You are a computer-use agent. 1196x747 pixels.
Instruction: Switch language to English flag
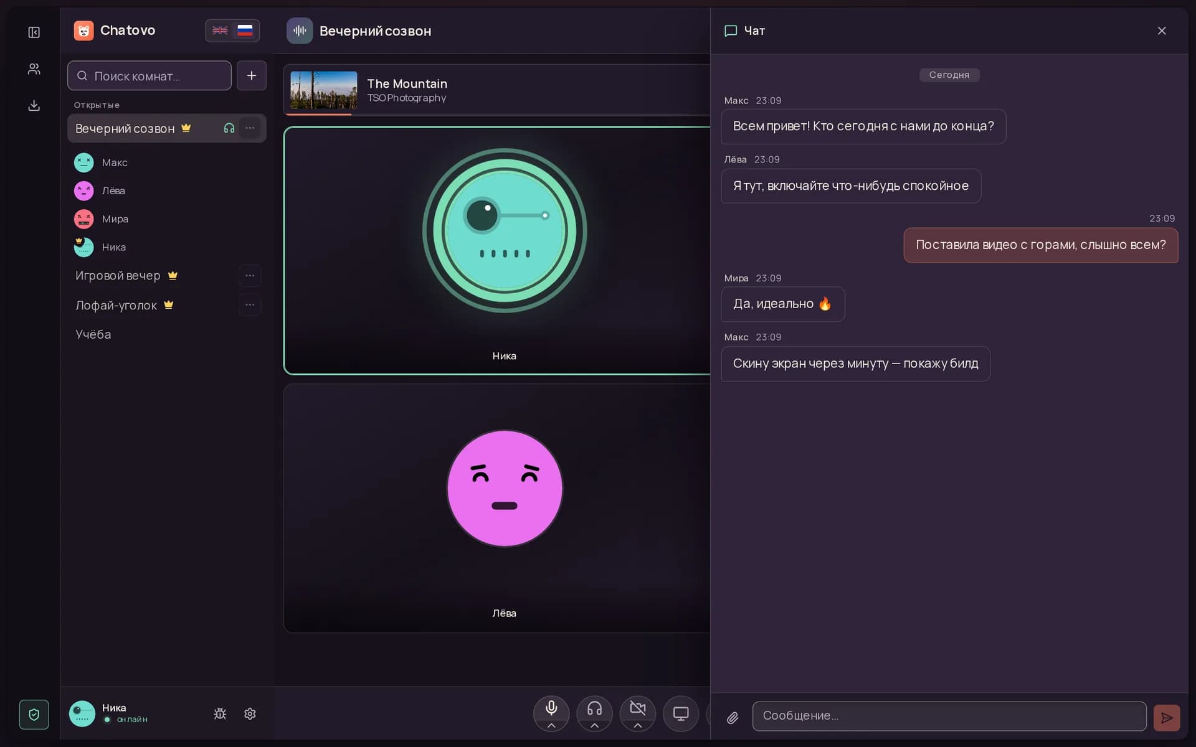[x=220, y=31]
